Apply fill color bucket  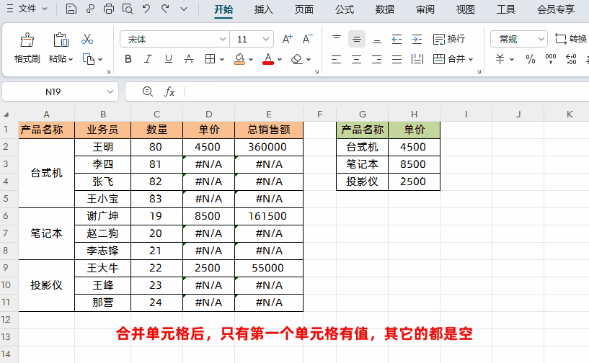(x=239, y=59)
